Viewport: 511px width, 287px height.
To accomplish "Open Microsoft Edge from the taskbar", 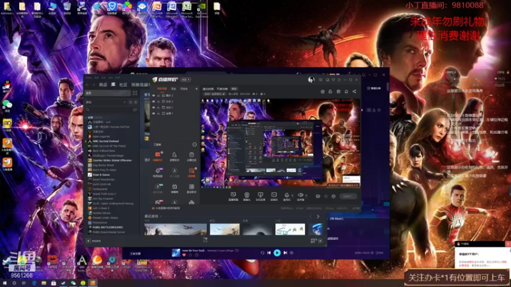I will click(x=34, y=283).
